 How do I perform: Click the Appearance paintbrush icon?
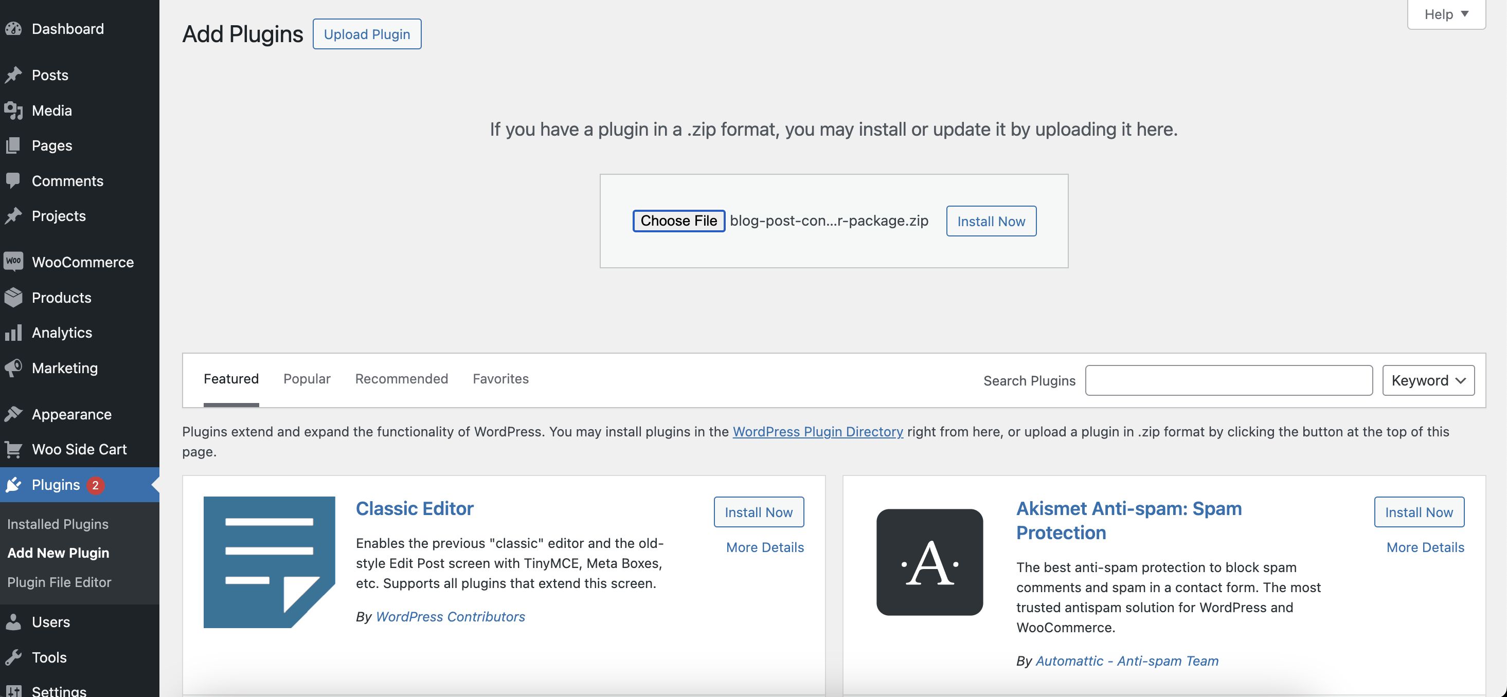13,414
